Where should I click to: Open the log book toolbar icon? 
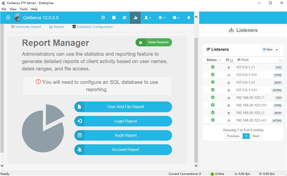pyautogui.click(x=114, y=18)
